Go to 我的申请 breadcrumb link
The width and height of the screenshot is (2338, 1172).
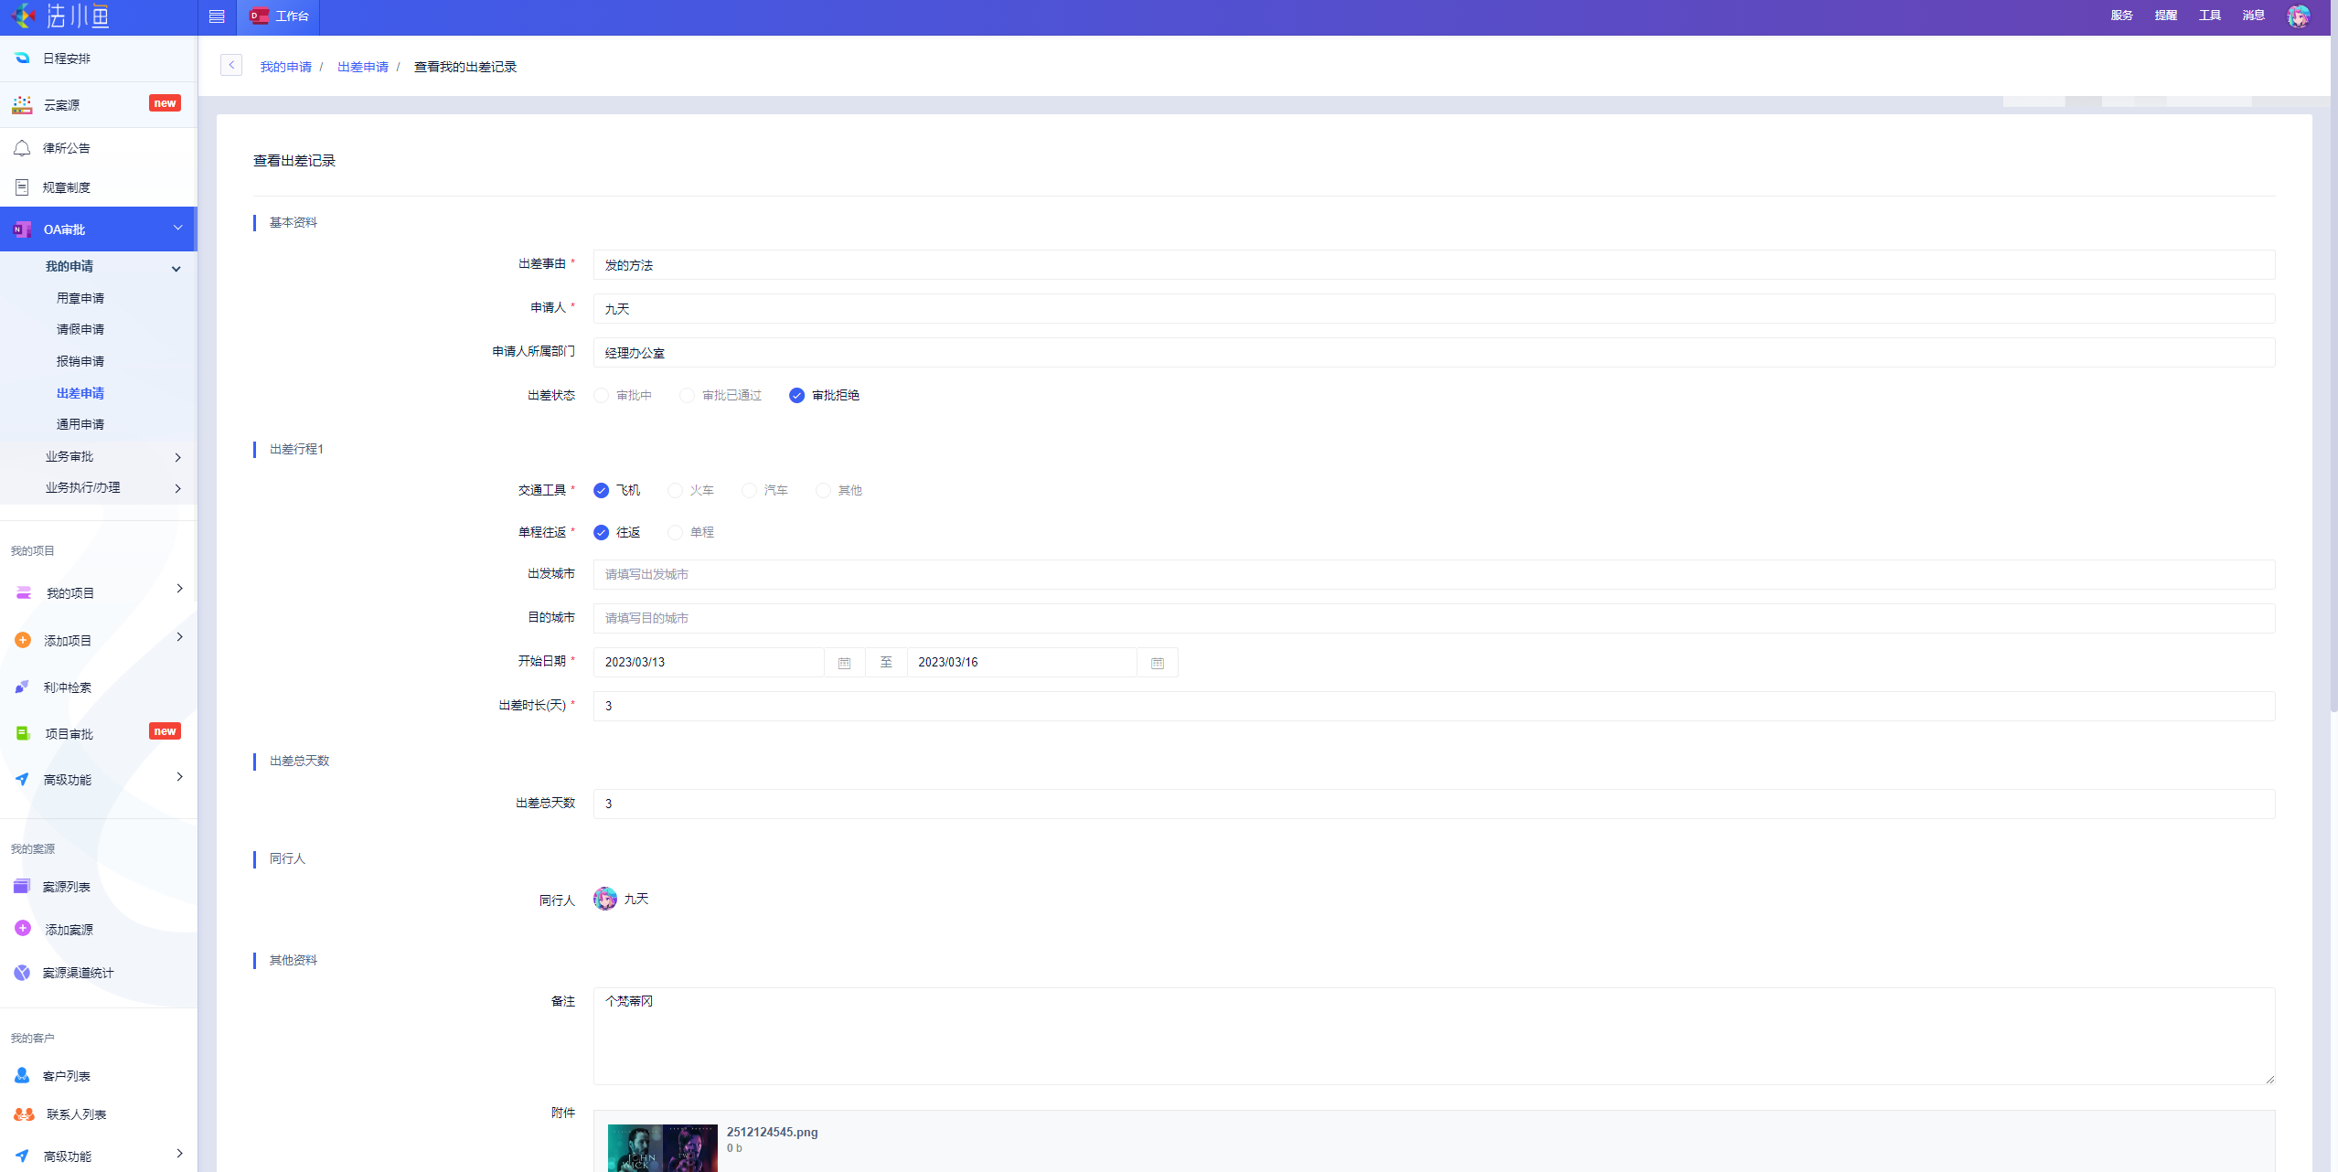click(x=285, y=67)
